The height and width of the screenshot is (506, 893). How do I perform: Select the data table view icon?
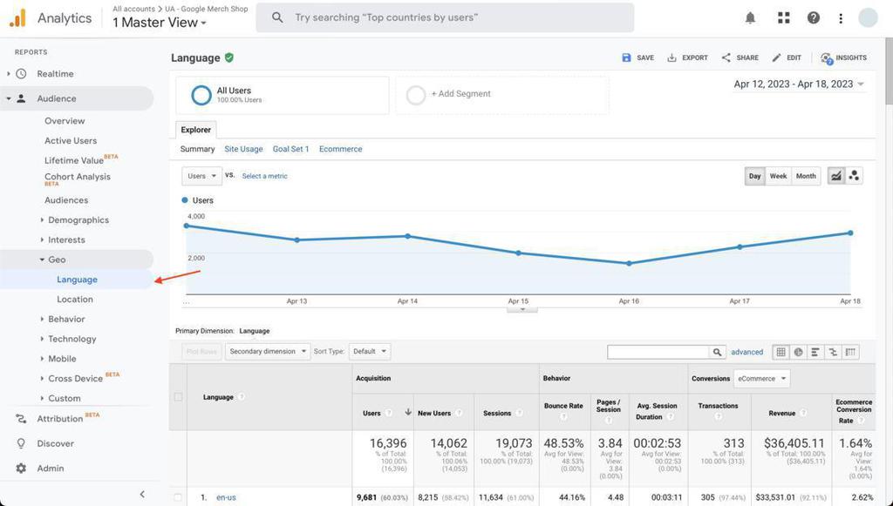click(x=781, y=352)
